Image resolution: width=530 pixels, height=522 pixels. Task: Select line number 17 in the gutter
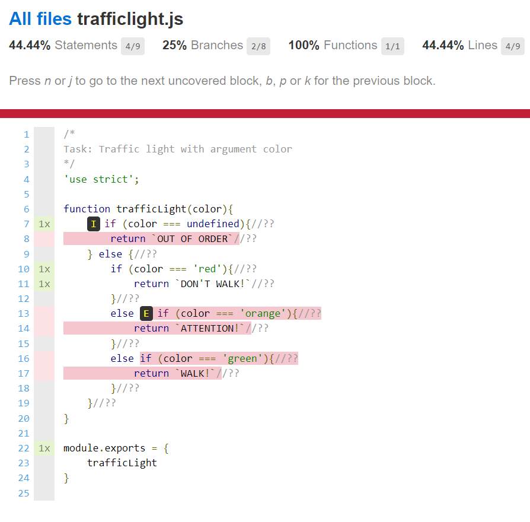24,374
